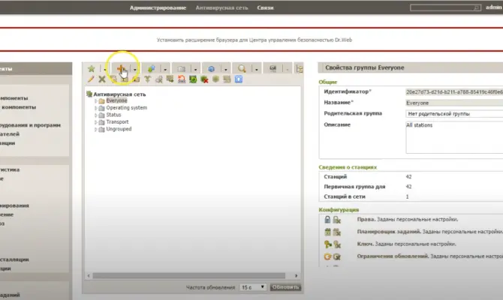Click the grey list icon before blue arrow

(x=227, y=79)
